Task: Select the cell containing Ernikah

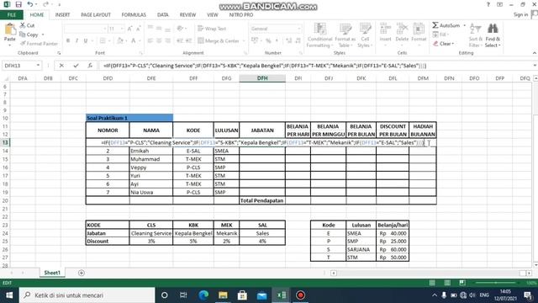Action: click(151, 151)
